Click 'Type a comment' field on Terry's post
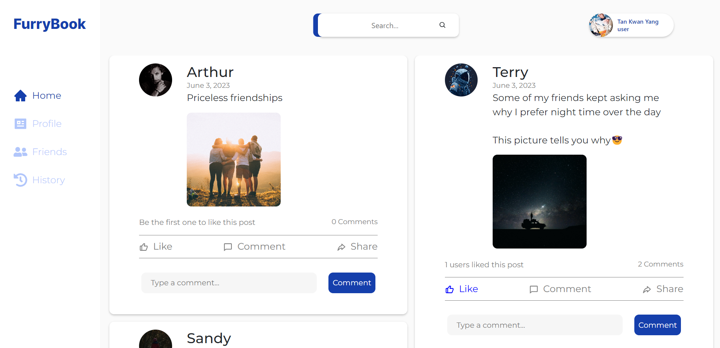Image resolution: width=720 pixels, height=348 pixels. [x=534, y=325]
